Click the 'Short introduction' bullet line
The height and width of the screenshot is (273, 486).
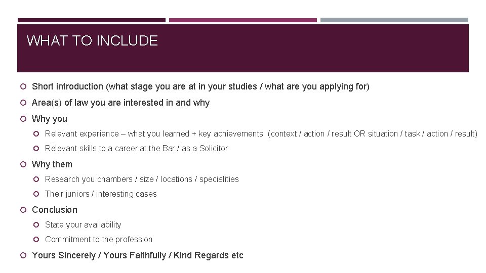pyautogui.click(x=200, y=86)
